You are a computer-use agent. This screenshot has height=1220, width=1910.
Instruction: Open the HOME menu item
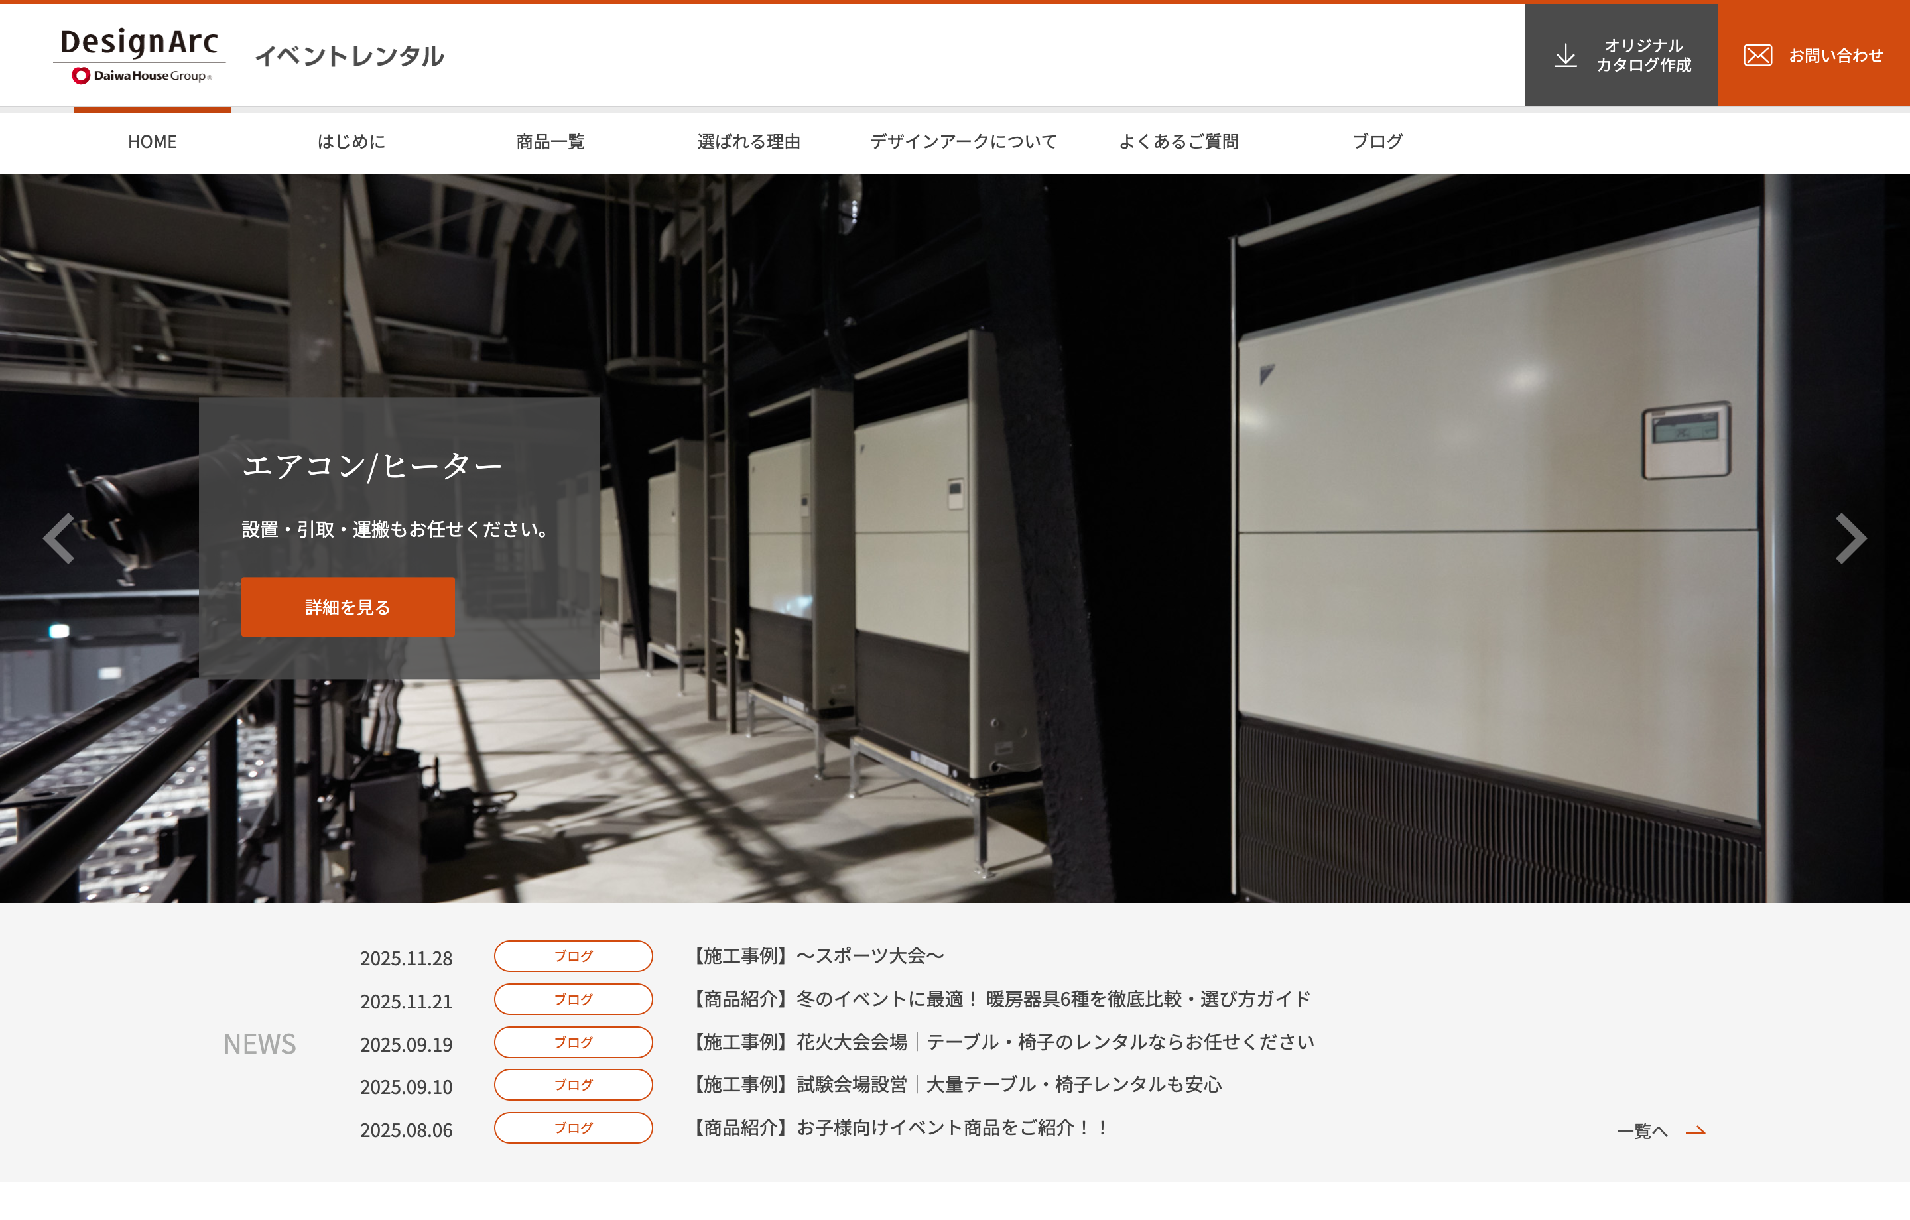coord(153,142)
